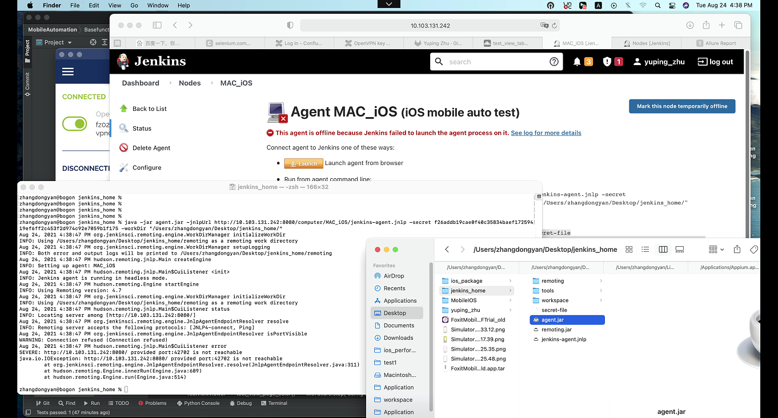Click Nodes breadcrumb link

190,83
